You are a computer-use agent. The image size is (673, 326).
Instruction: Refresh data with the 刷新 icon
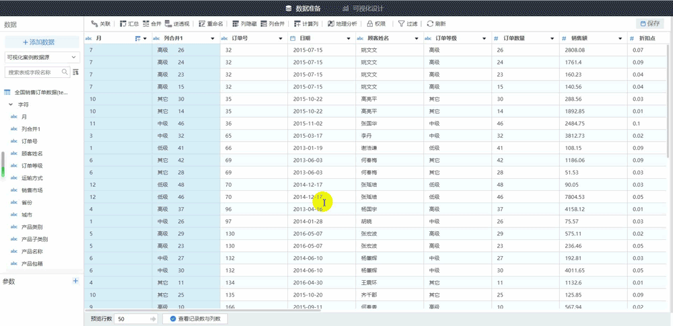click(430, 24)
